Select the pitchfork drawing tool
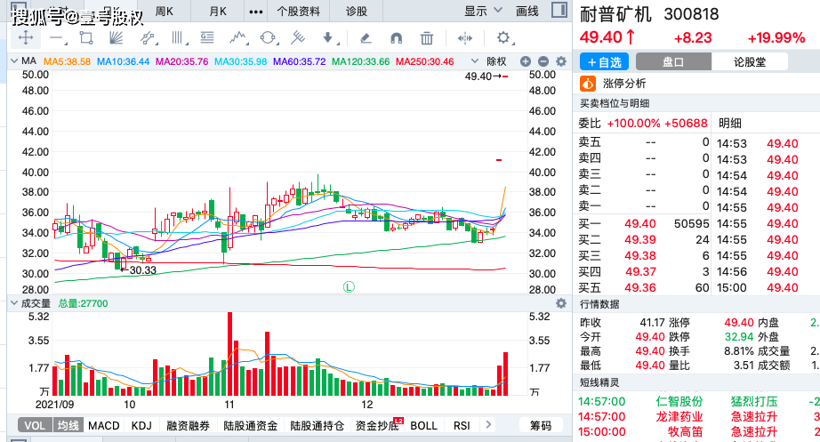 (298, 37)
